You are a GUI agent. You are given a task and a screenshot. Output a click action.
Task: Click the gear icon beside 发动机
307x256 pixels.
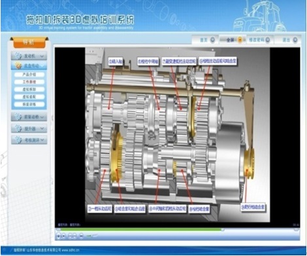click(x=18, y=56)
